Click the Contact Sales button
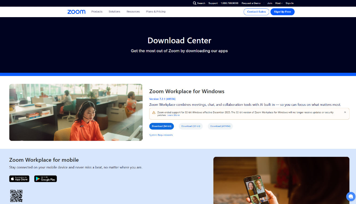The image size is (356, 204). pos(256,12)
